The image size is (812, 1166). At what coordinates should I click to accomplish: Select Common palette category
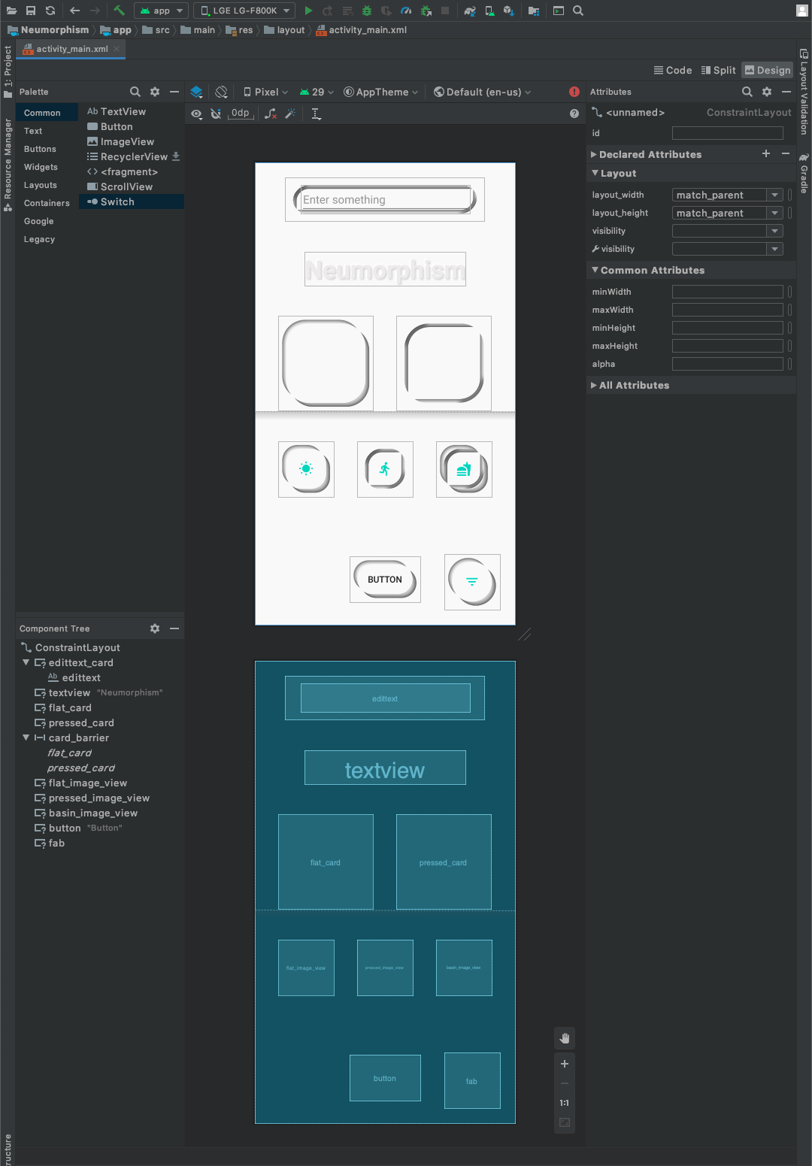47,113
